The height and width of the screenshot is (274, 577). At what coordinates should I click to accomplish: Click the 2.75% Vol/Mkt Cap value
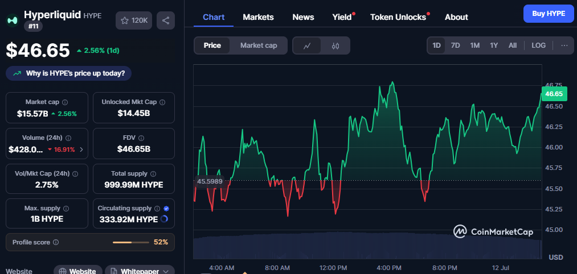point(47,185)
